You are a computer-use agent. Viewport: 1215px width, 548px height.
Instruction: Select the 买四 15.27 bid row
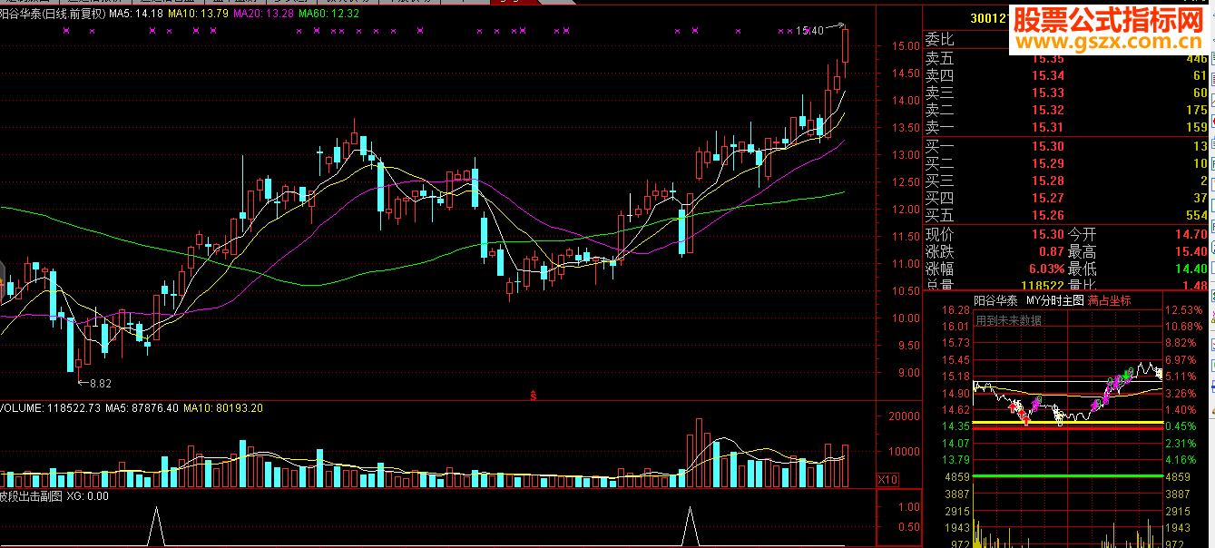pos(1067,198)
